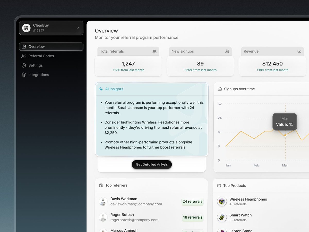Click the Smart Watch product thumbnail
The height and width of the screenshot is (232, 309).
pos(222,218)
